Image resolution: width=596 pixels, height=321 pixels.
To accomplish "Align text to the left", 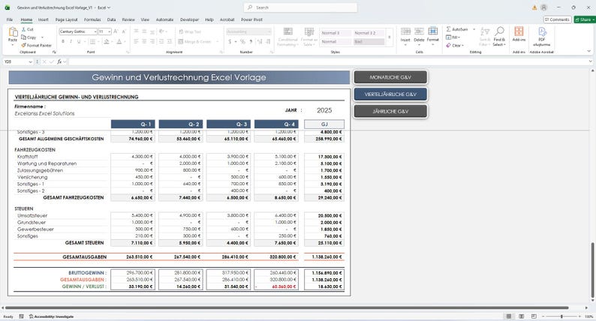I will click(136, 41).
